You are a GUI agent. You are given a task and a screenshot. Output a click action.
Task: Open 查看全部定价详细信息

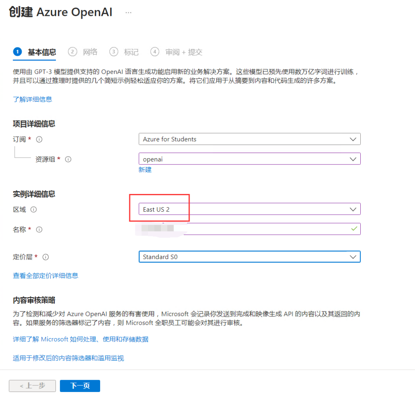point(46,275)
